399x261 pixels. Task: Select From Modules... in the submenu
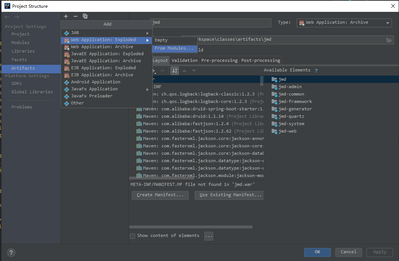(175, 48)
